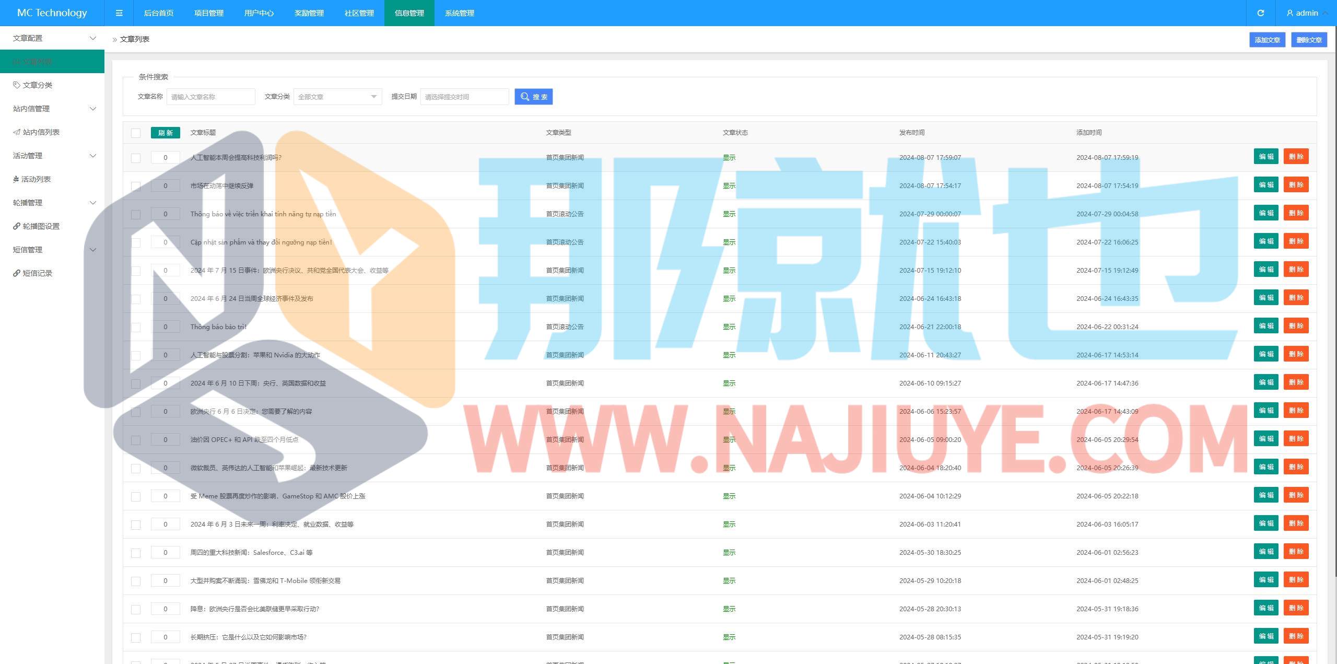1337x664 pixels.
Task: Check the select-all checkbox in table header
Action: 136,133
